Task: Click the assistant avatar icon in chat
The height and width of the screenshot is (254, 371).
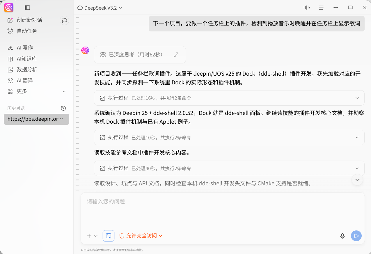Action: [x=85, y=50]
